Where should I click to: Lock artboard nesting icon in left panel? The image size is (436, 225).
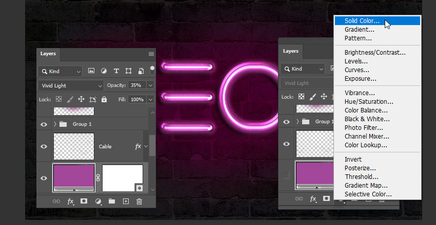[93, 100]
